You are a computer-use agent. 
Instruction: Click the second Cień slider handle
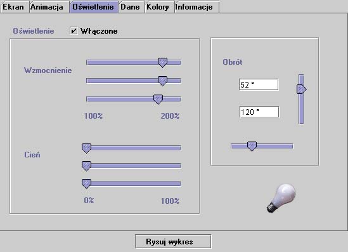(x=86, y=166)
